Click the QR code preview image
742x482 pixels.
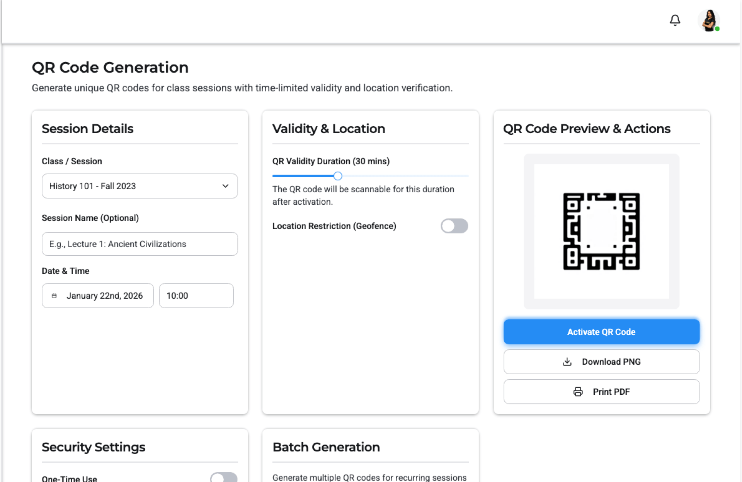click(x=601, y=231)
